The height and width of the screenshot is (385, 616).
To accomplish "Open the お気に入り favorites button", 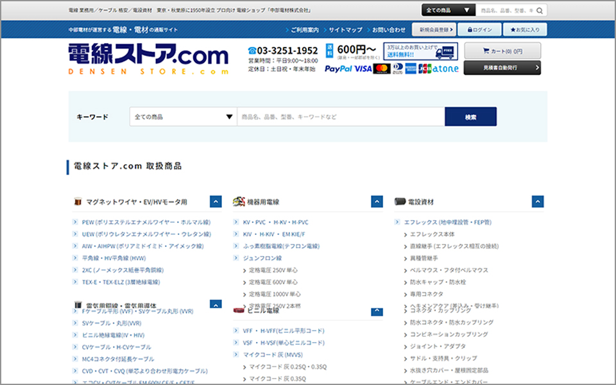I will pyautogui.click(x=525, y=30).
